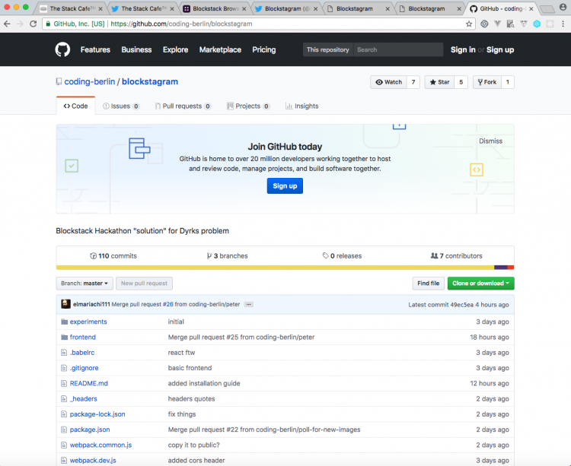Dismiss the Join GitHub banner
This screenshot has width=571, height=466.
tap(490, 141)
